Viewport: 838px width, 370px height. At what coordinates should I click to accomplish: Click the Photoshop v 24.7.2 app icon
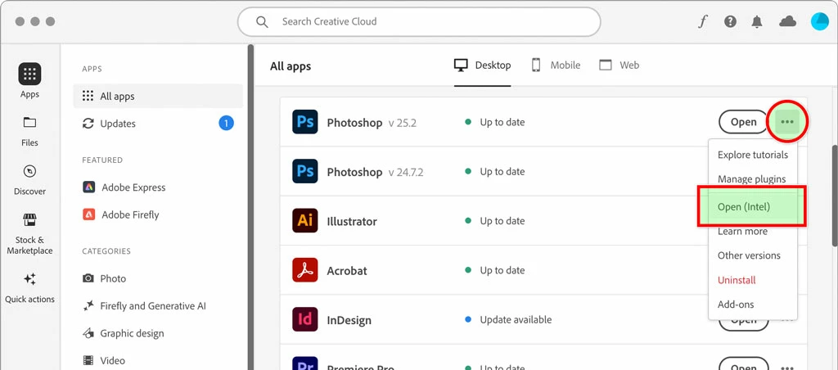tap(305, 171)
